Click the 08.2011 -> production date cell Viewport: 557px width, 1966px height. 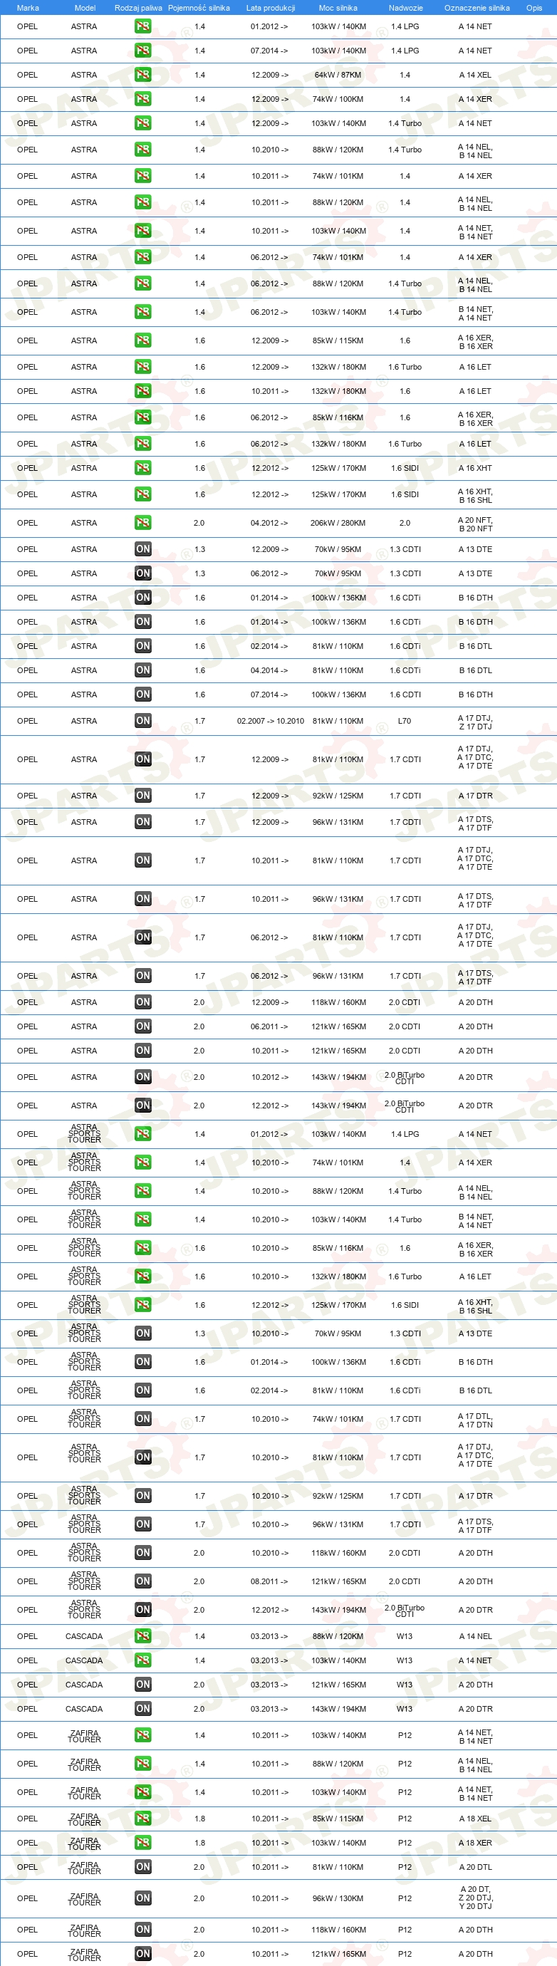pos(269,1581)
